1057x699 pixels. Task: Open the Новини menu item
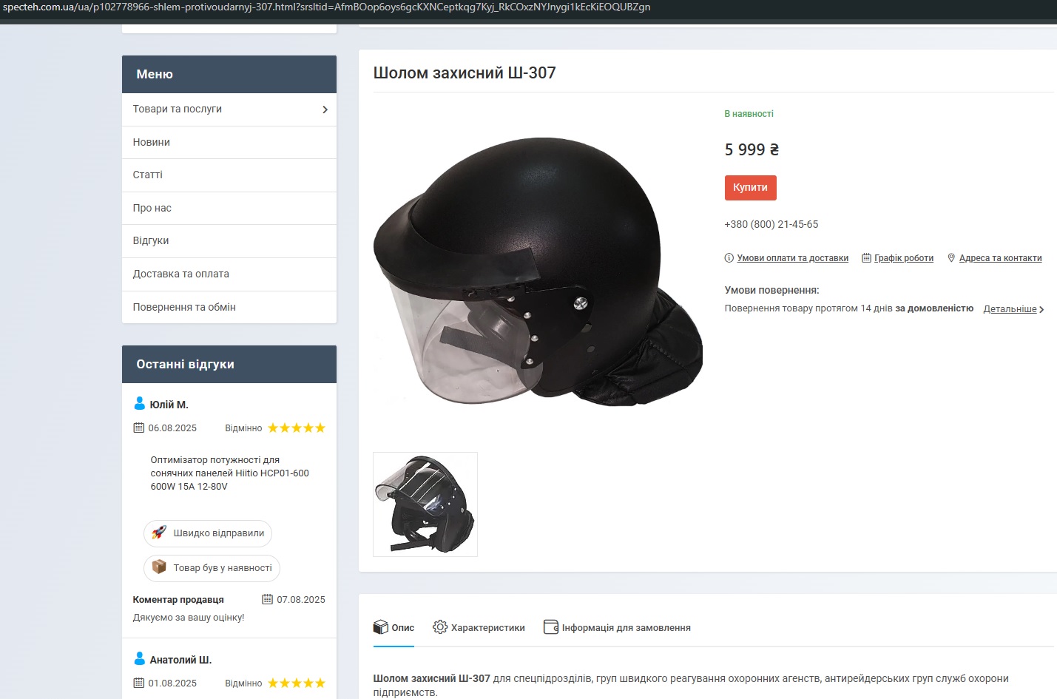(229, 142)
